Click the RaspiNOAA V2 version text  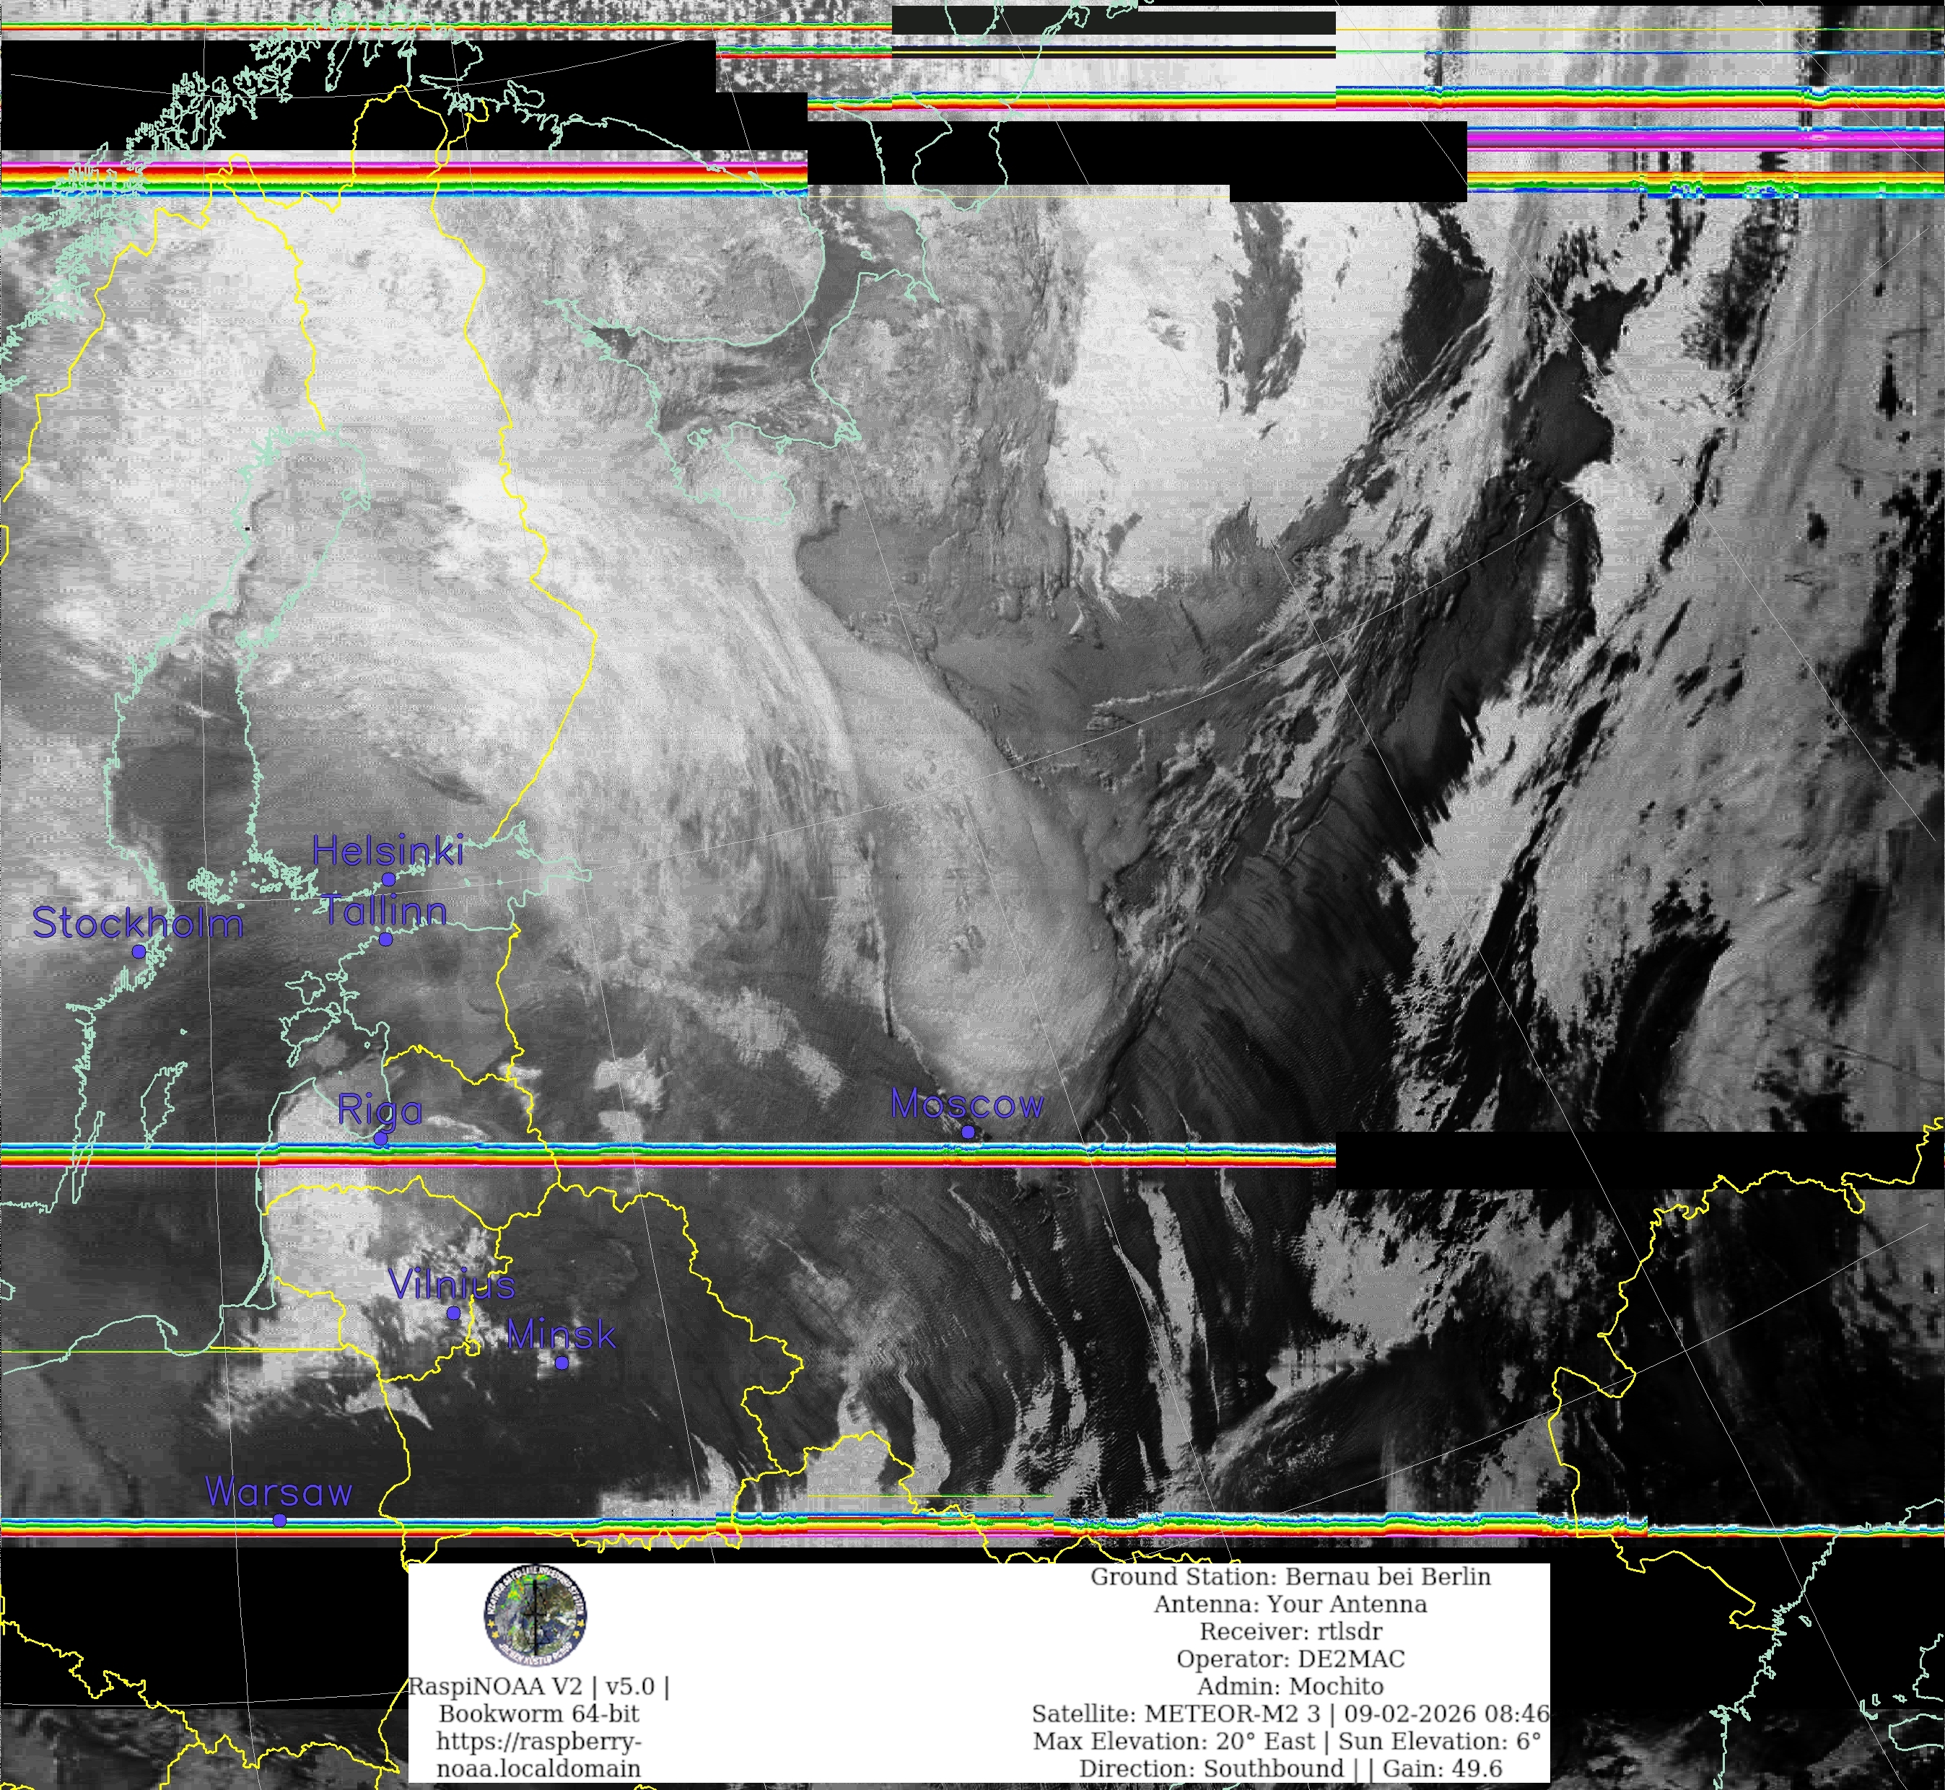[x=538, y=1686]
